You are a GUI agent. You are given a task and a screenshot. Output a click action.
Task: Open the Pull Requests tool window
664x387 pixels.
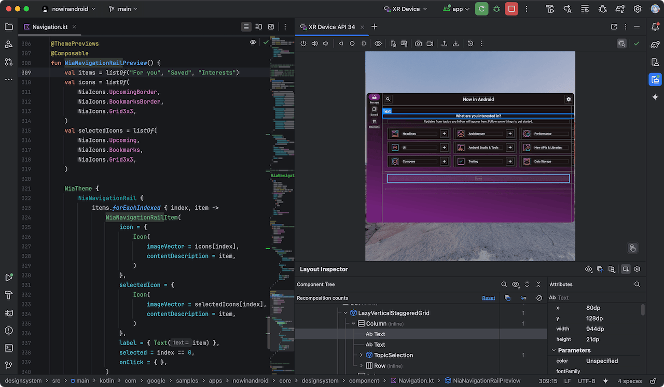(8, 62)
